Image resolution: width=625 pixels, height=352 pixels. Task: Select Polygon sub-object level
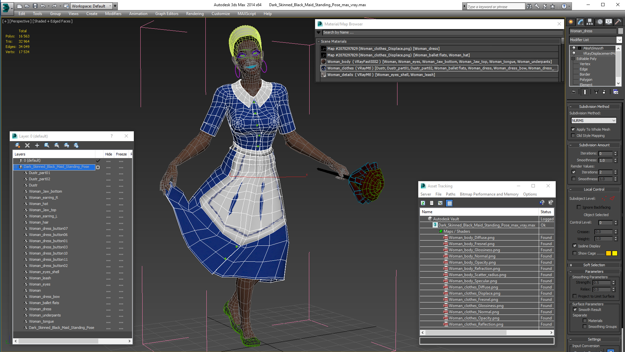tap(586, 80)
